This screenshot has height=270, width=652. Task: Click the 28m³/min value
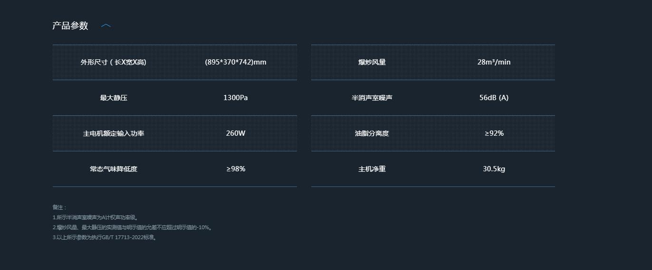pos(494,62)
